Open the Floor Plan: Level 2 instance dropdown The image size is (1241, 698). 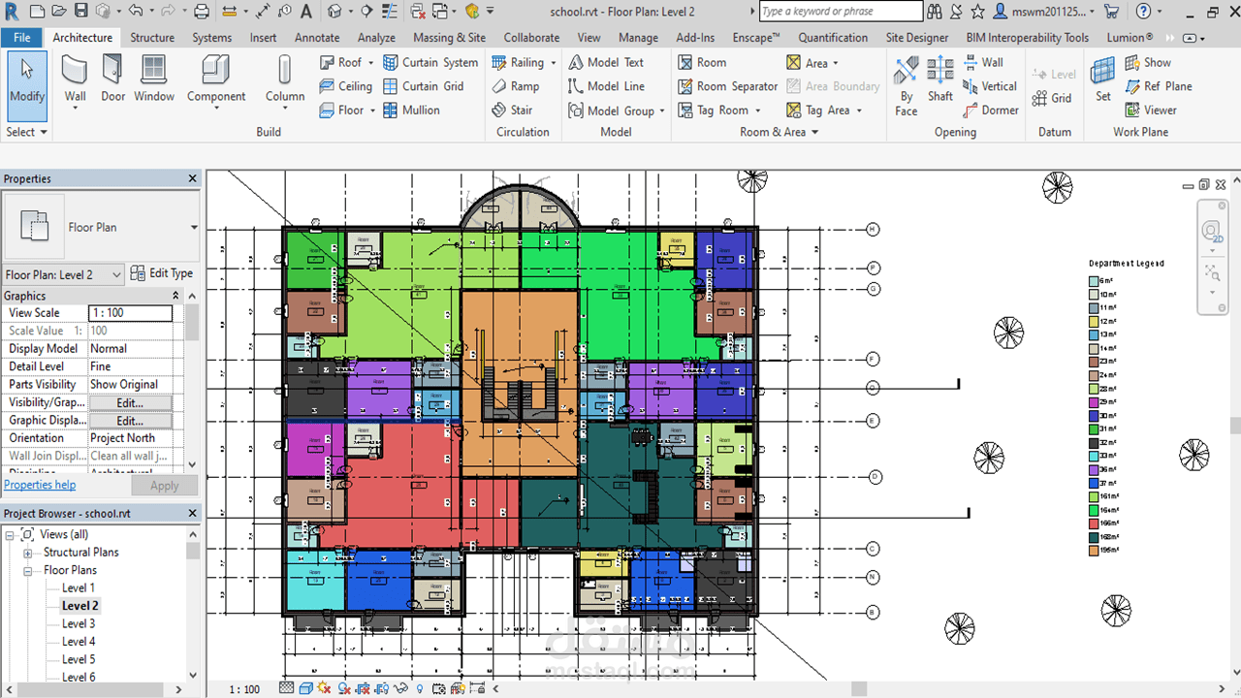[63, 274]
